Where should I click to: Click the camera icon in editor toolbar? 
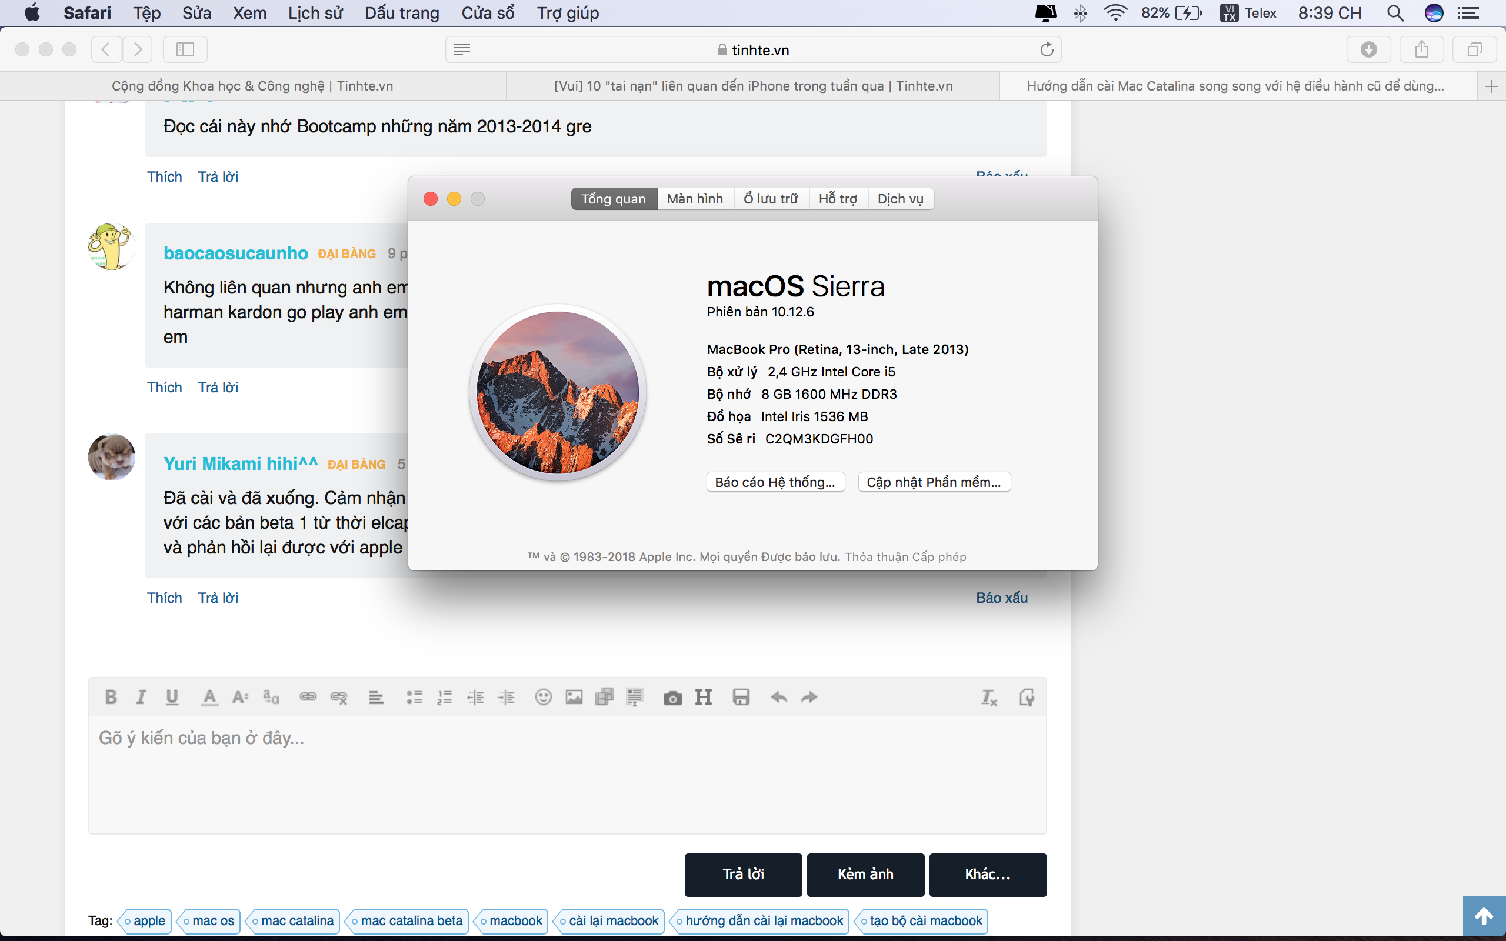point(673,698)
